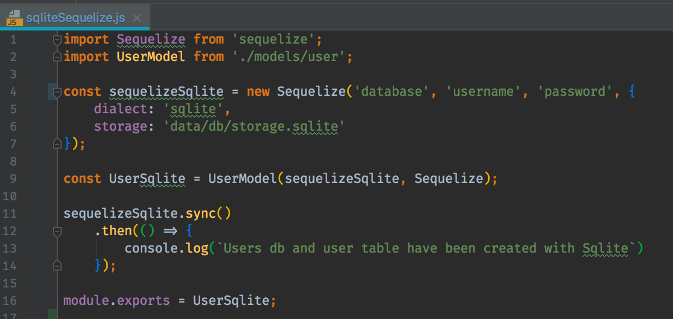Click the dialect property key
The height and width of the screenshot is (319, 673).
121,109
